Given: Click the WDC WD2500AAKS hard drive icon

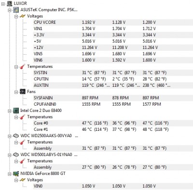Looking at the screenshot, I should [x=16, y=136].
